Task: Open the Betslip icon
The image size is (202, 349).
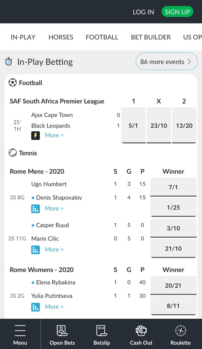Action: pyautogui.click(x=102, y=331)
